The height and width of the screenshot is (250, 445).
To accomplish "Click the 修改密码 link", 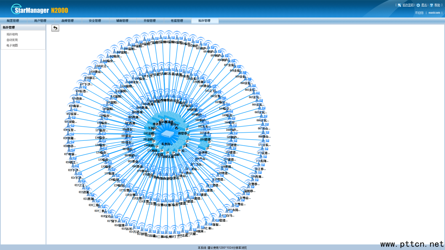I will (x=408, y=5).
